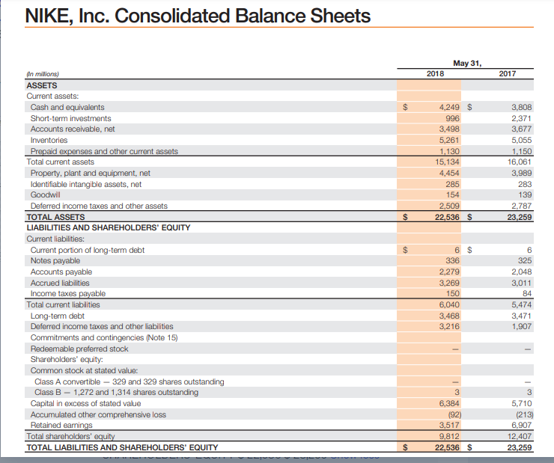Screen dimensions: 554x463
Task: Select the 2017 column header
Action: pos(508,74)
